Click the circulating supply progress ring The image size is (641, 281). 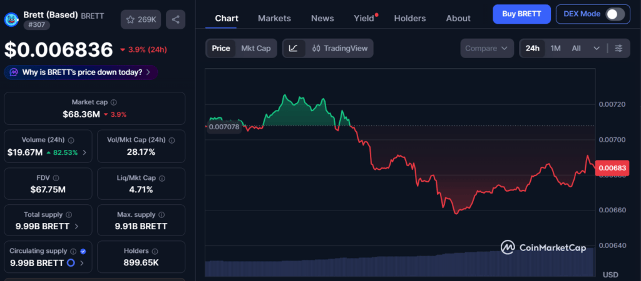tap(71, 263)
